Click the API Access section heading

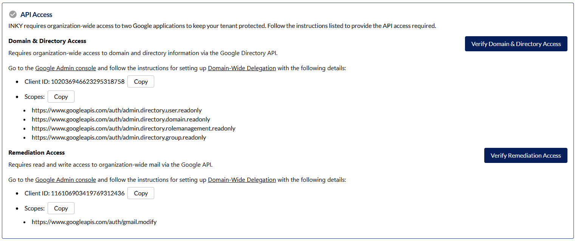(36, 15)
